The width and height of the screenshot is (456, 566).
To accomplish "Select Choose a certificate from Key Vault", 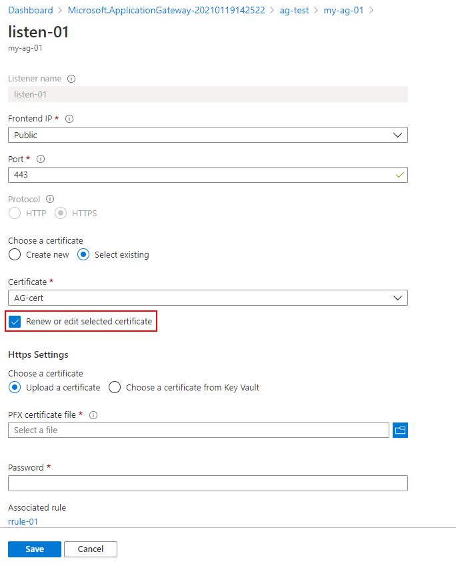I will [115, 387].
